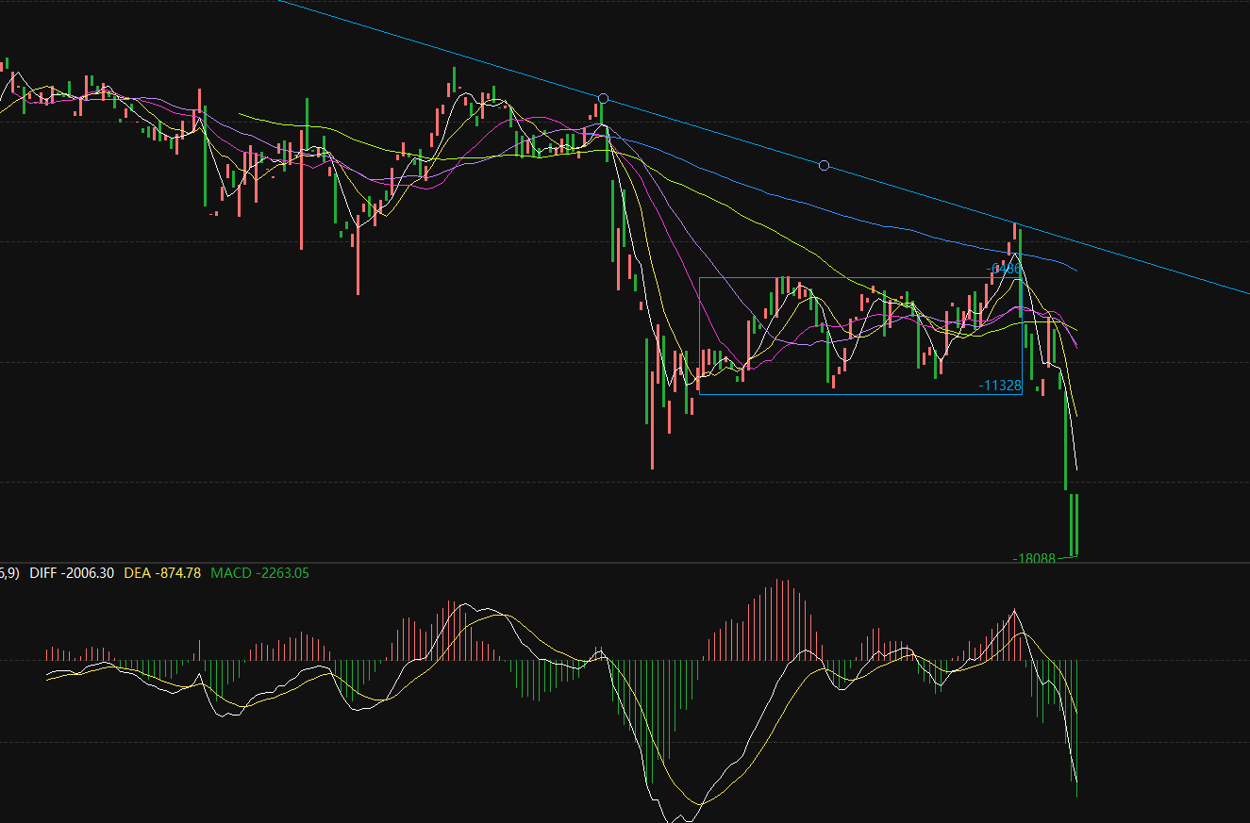
Task: Click the -6486 label near the rectangle's top-right
Action: (x=1005, y=269)
